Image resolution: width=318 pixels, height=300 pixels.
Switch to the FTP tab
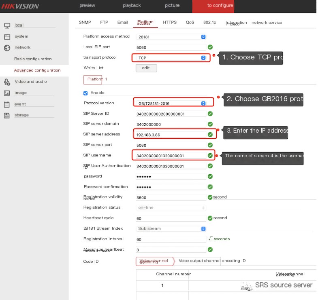104,22
